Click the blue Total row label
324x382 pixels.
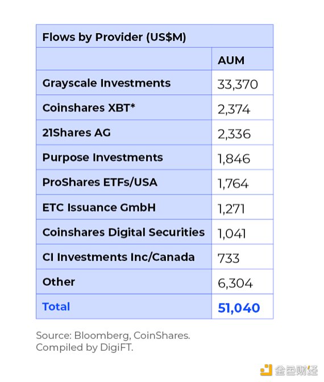[x=56, y=306]
